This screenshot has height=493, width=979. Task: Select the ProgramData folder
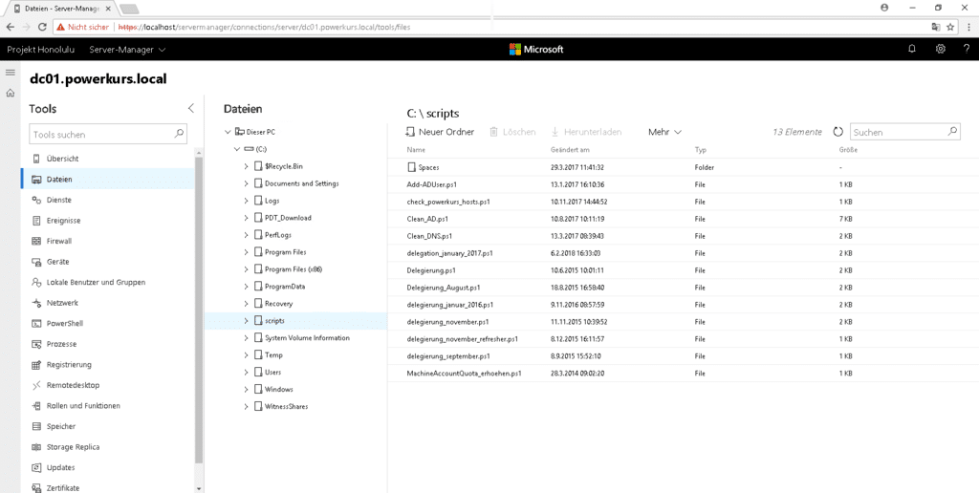click(x=285, y=287)
